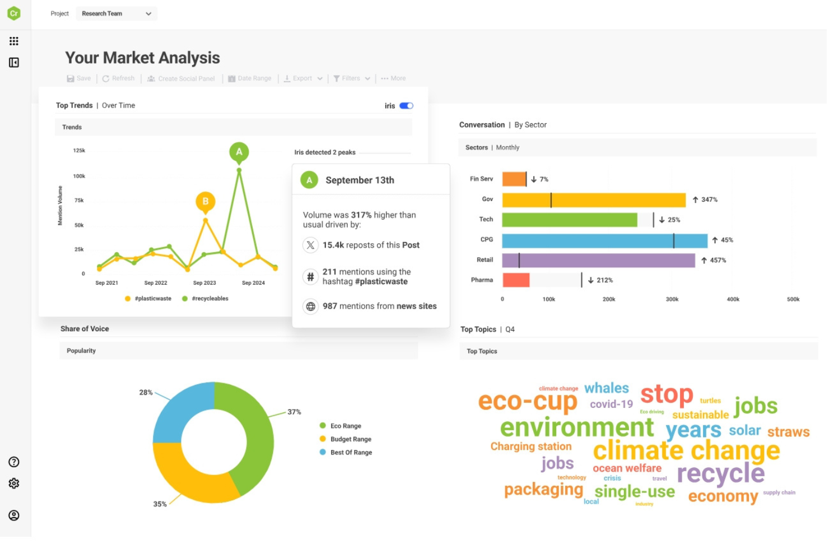The image size is (829, 553).
Task: Open the apps grid in the sidebar
Action: click(x=14, y=40)
